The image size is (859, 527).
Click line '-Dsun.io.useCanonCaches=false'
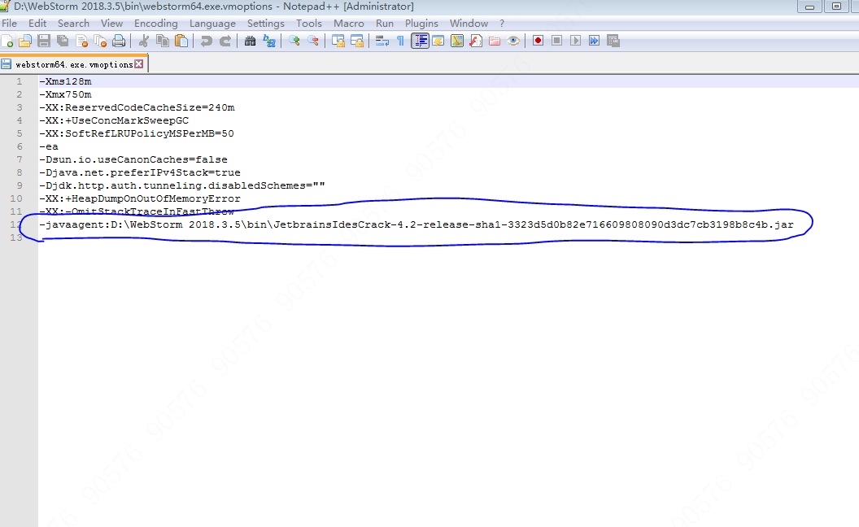coord(133,160)
